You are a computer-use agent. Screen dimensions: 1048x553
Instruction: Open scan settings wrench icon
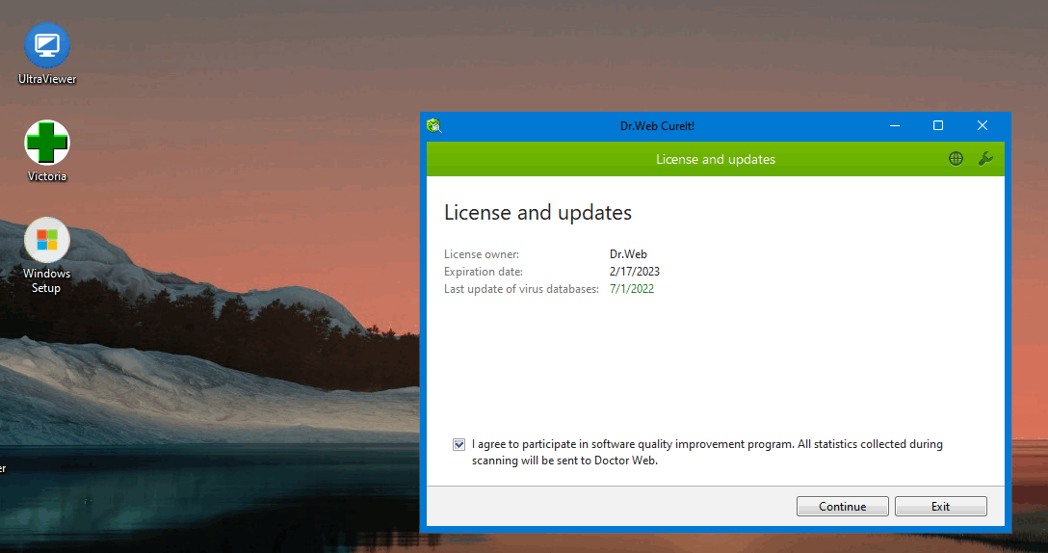[985, 158]
